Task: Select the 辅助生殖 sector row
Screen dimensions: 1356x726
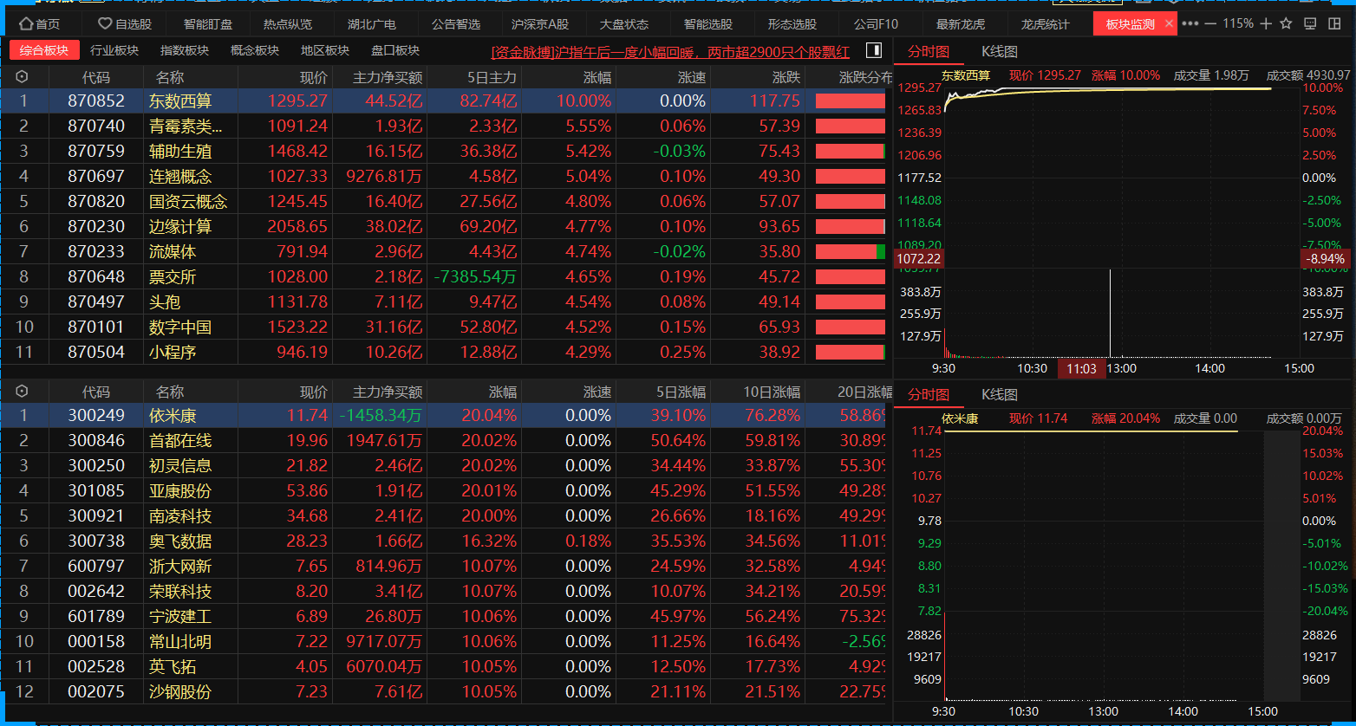Action: point(447,151)
